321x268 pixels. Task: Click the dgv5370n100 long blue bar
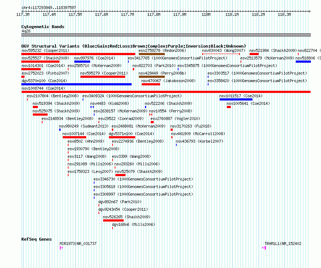[76, 84]
